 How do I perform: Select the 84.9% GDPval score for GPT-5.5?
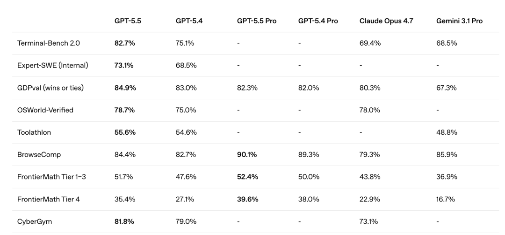[125, 88]
